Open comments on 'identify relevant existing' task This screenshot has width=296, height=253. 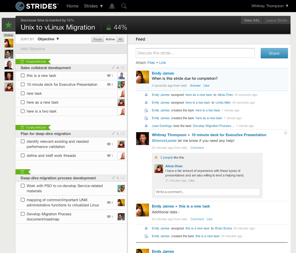(110, 144)
